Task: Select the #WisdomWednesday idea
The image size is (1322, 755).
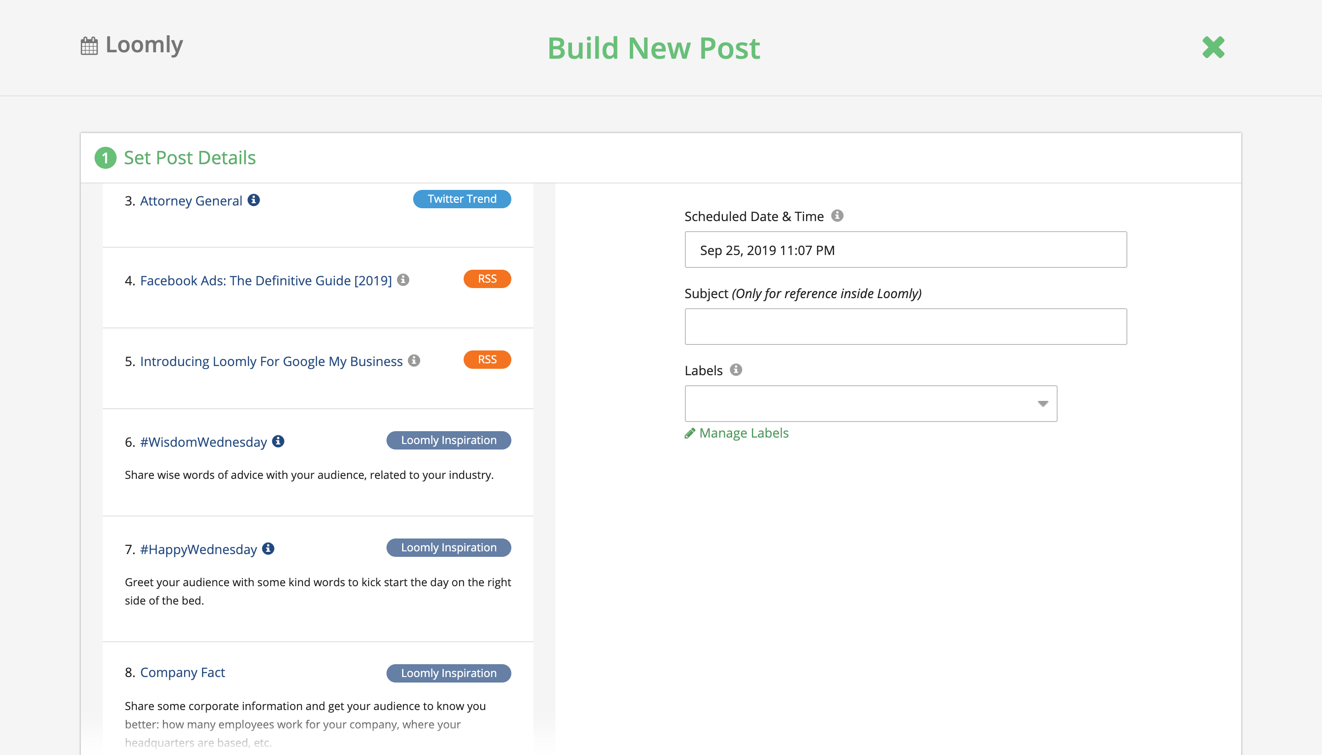Action: pyautogui.click(x=203, y=442)
